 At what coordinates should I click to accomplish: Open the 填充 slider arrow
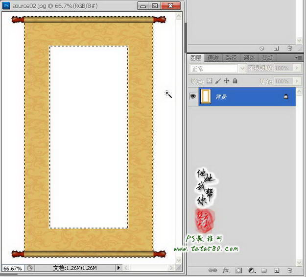pos(297,81)
